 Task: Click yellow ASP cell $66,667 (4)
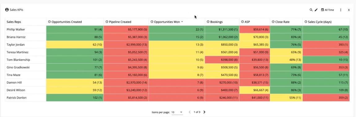pos(254,90)
